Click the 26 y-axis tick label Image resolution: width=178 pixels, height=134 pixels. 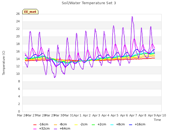18,14
